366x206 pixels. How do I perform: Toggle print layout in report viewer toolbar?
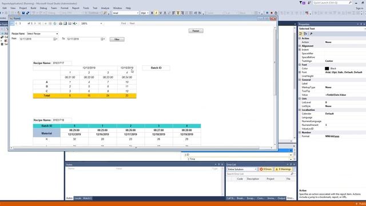(x=65, y=23)
